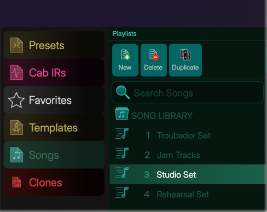Click the magnifying glass search icon

coord(123,92)
